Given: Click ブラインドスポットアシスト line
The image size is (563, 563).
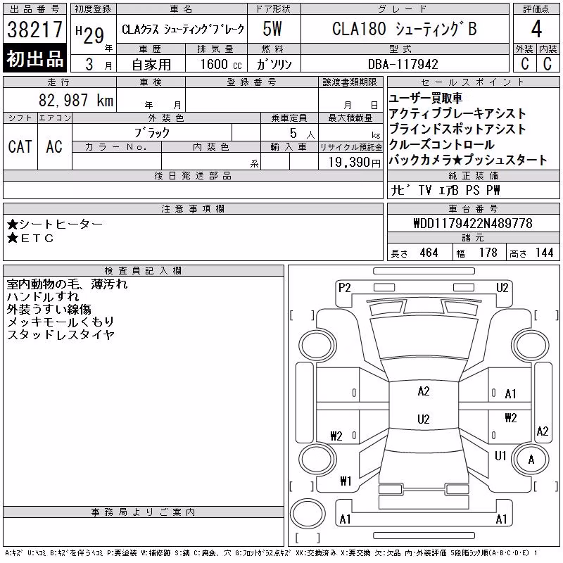Looking at the screenshot, I should point(457,129).
